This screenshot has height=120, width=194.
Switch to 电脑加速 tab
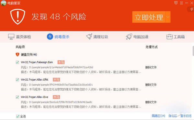pos(137,37)
